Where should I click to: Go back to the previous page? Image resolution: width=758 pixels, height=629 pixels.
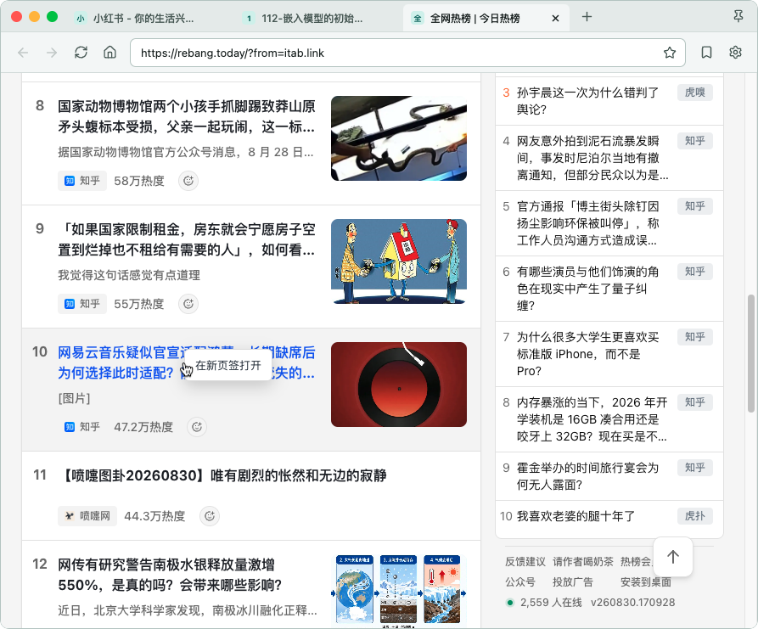[23, 53]
